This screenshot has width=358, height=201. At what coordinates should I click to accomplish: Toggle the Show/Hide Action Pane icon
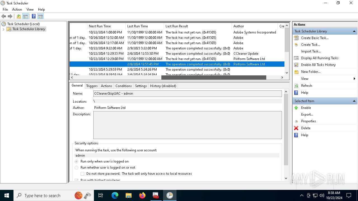[x=40, y=16]
